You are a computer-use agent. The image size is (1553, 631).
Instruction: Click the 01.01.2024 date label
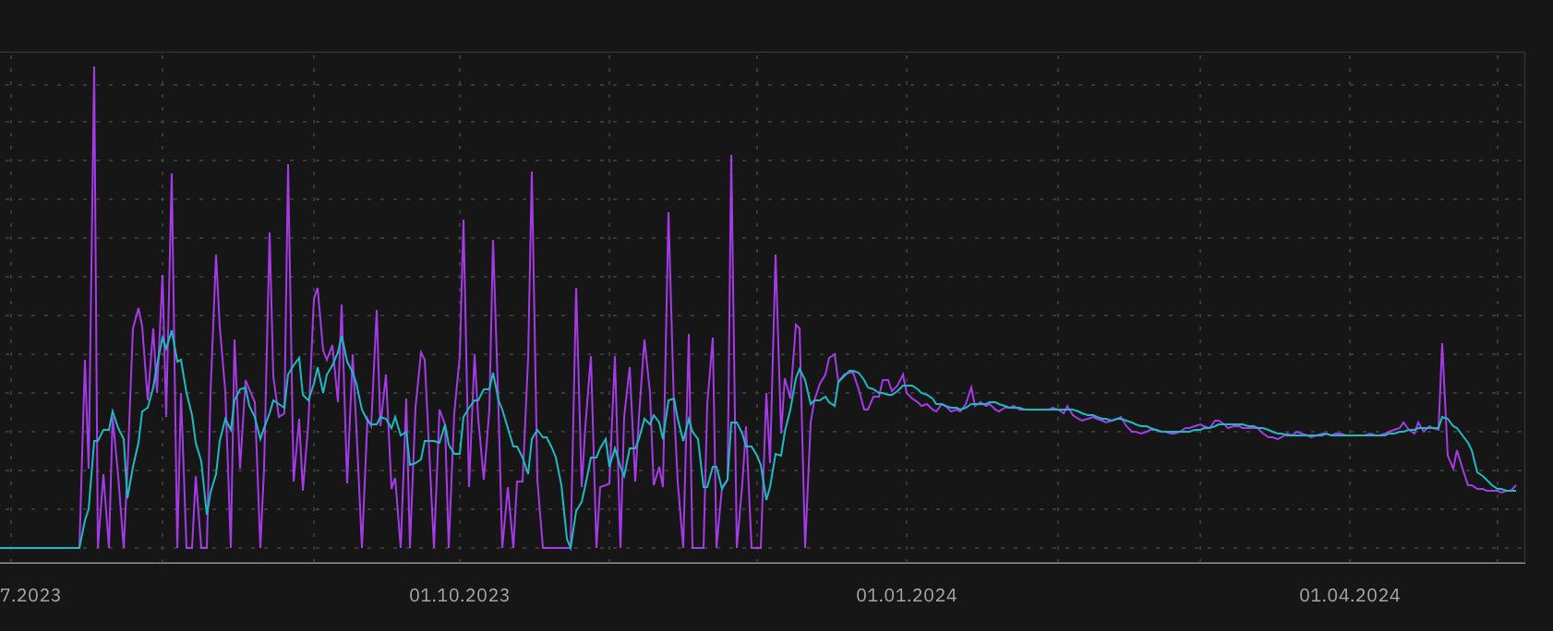coord(906,595)
